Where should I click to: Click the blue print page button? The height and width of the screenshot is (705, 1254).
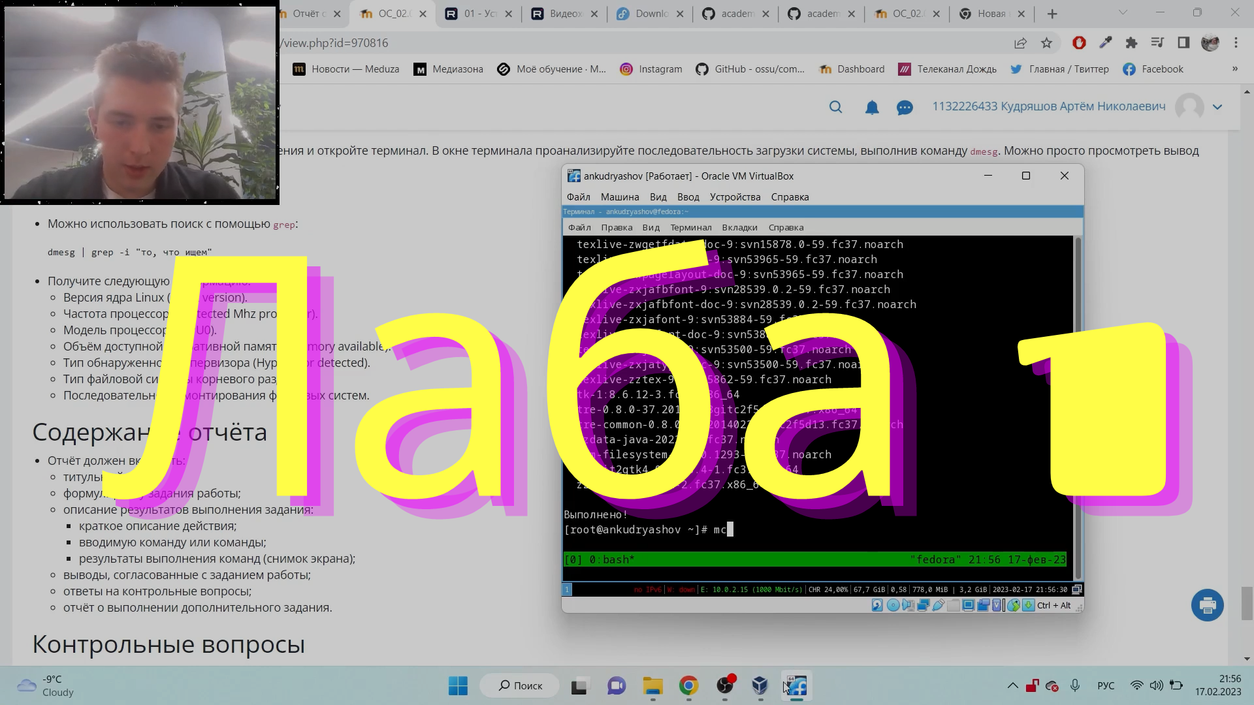[1207, 605]
